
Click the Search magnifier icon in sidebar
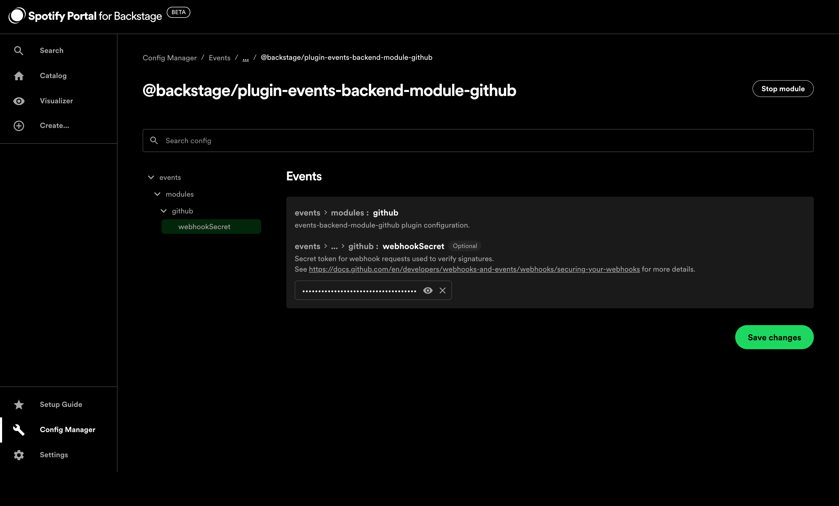pos(19,51)
